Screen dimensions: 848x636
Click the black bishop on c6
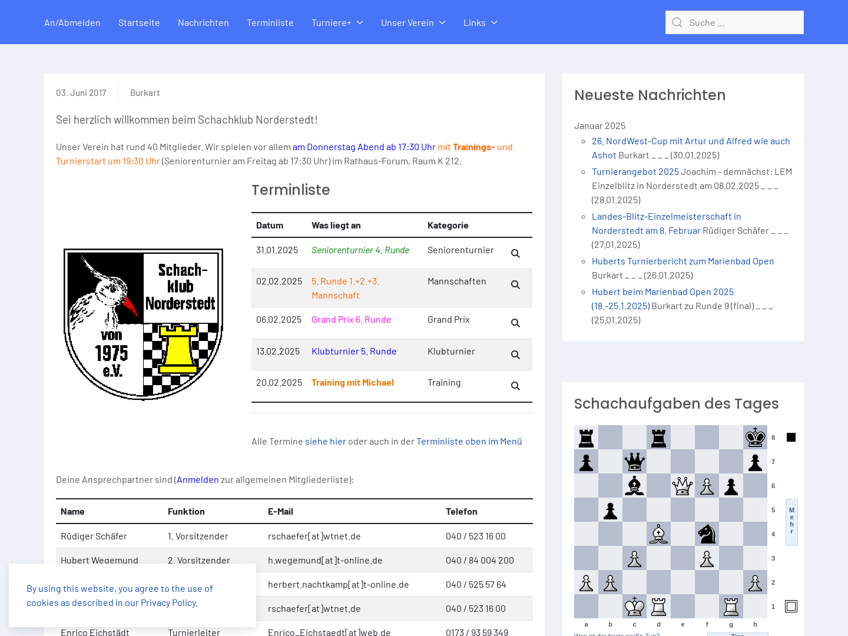click(634, 486)
